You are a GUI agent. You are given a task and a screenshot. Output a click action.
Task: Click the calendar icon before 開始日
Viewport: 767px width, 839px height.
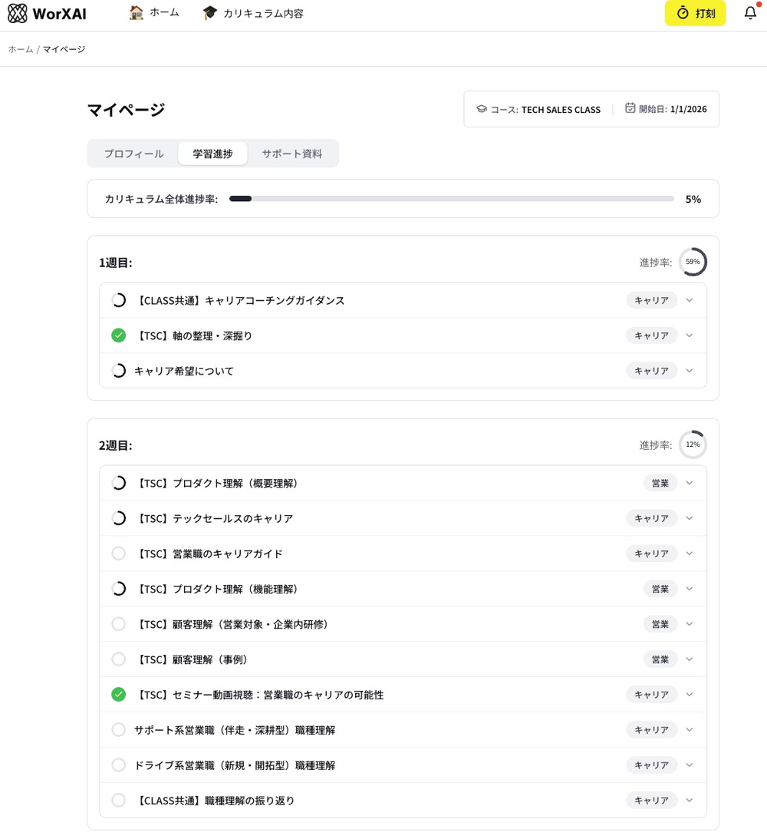[x=630, y=108]
